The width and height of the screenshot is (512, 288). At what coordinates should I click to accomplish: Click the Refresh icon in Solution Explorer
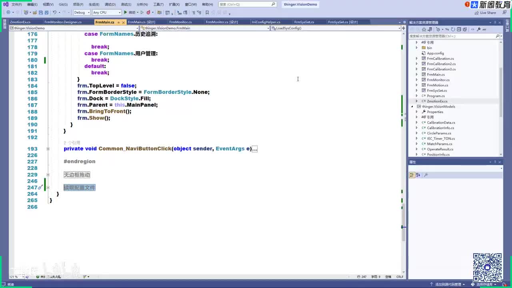(x=454, y=29)
